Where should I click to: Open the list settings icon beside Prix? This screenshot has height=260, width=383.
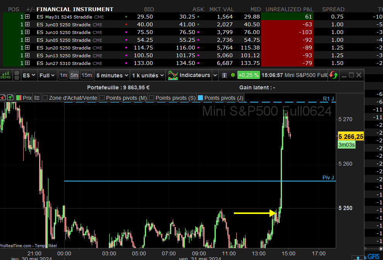37,98
